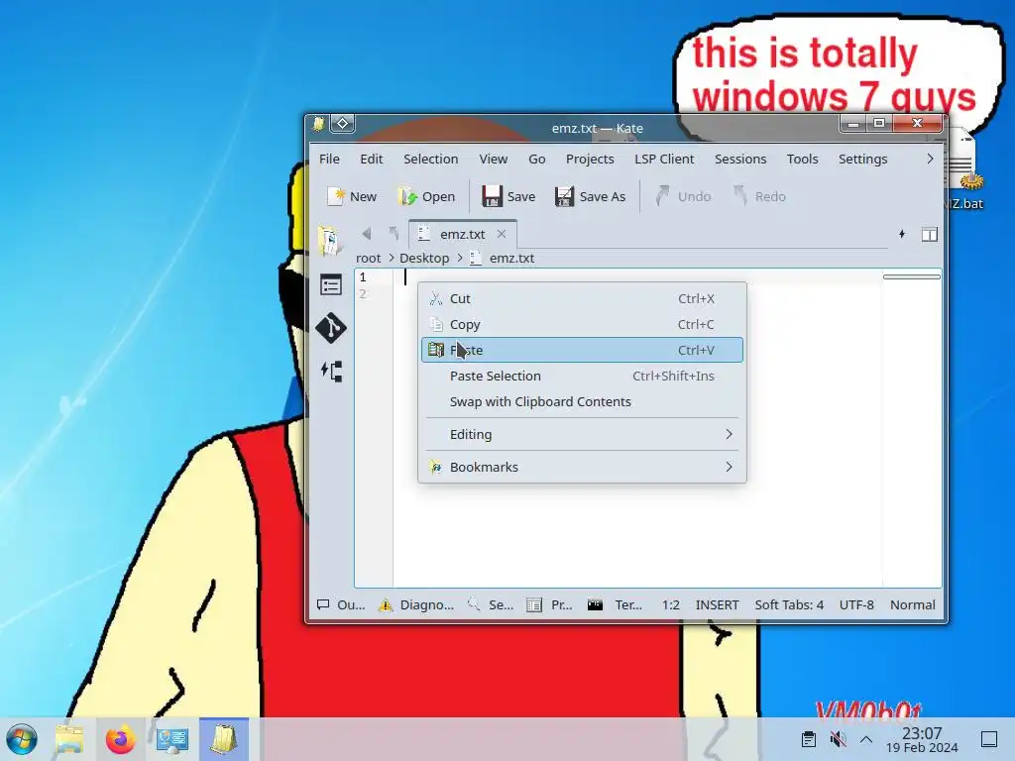The height and width of the screenshot is (761, 1015).
Task: Click emz.txt in the breadcrumb path
Action: [511, 258]
